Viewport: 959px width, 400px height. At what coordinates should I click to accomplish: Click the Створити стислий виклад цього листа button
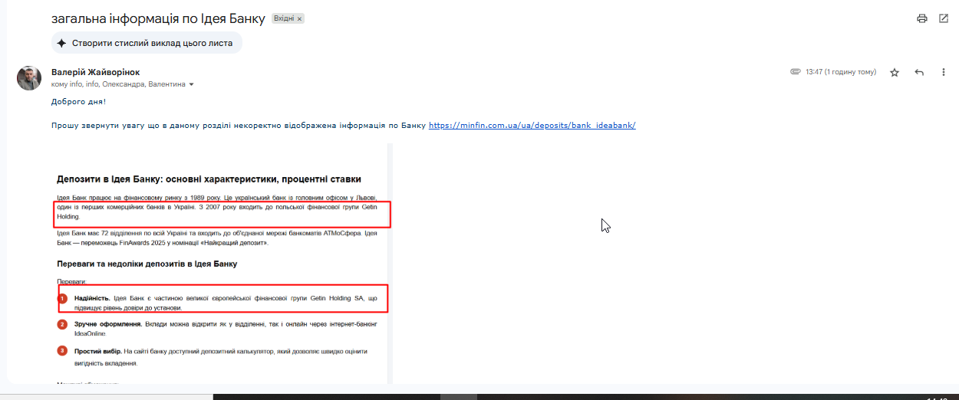coord(147,44)
